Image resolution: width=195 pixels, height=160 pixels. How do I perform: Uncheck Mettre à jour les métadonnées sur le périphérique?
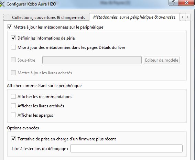click(x=10, y=27)
